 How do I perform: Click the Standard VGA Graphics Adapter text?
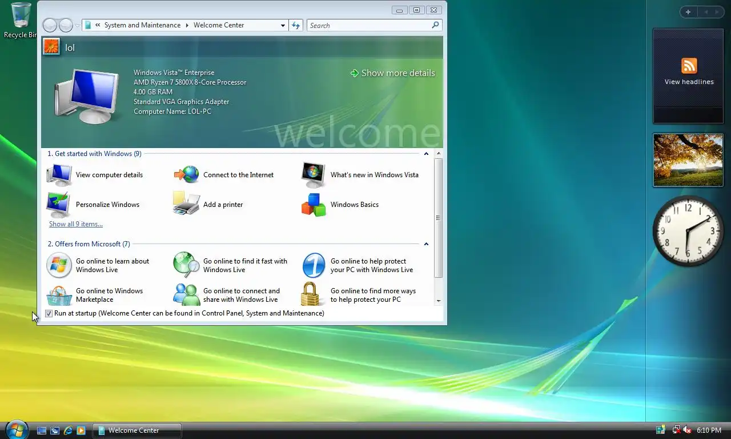(182, 102)
